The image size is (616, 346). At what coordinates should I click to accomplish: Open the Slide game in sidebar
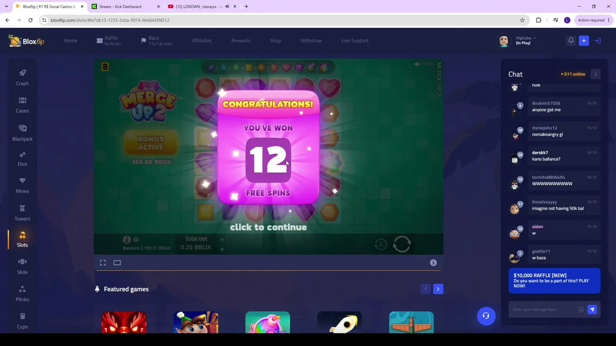coord(22,266)
